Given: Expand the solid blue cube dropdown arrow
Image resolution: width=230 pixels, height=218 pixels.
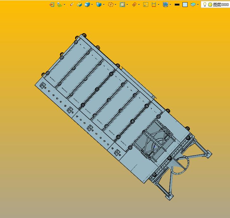Looking at the screenshot, I should [92, 5].
